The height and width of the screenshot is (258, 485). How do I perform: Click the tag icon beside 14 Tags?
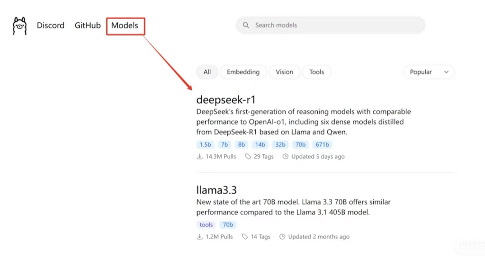click(x=245, y=237)
